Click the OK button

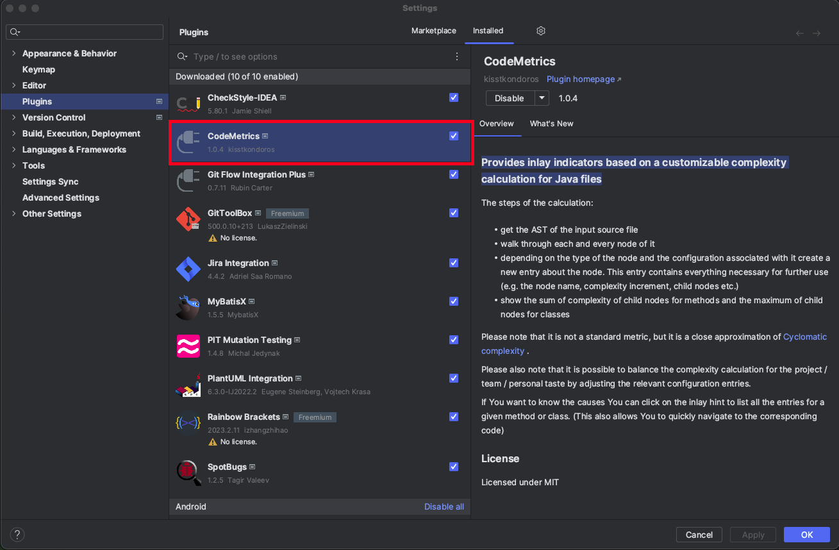click(x=807, y=535)
